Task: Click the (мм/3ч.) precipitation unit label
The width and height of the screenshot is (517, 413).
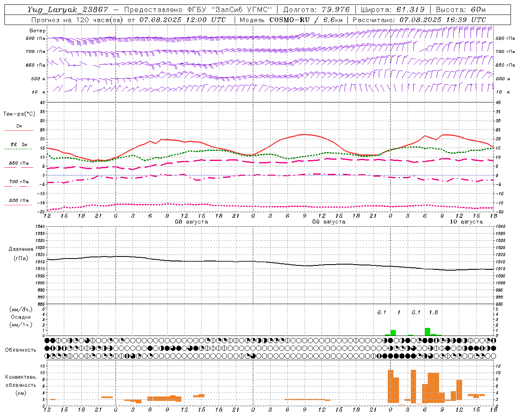Action: [21, 309]
